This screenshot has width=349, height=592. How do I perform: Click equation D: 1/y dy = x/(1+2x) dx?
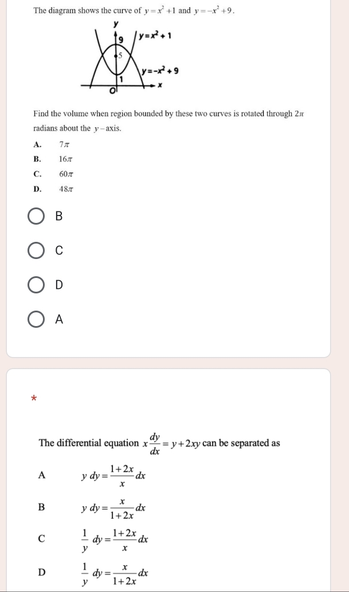[x=115, y=573]
